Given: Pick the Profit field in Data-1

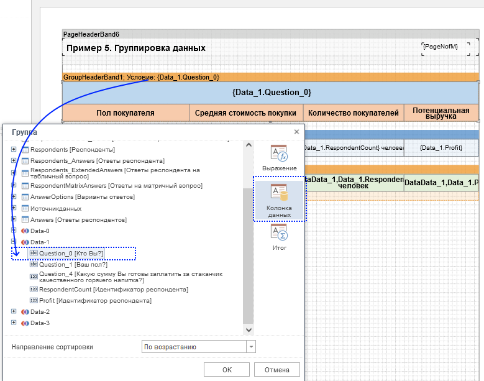Looking at the screenshot, I should 95,301.
